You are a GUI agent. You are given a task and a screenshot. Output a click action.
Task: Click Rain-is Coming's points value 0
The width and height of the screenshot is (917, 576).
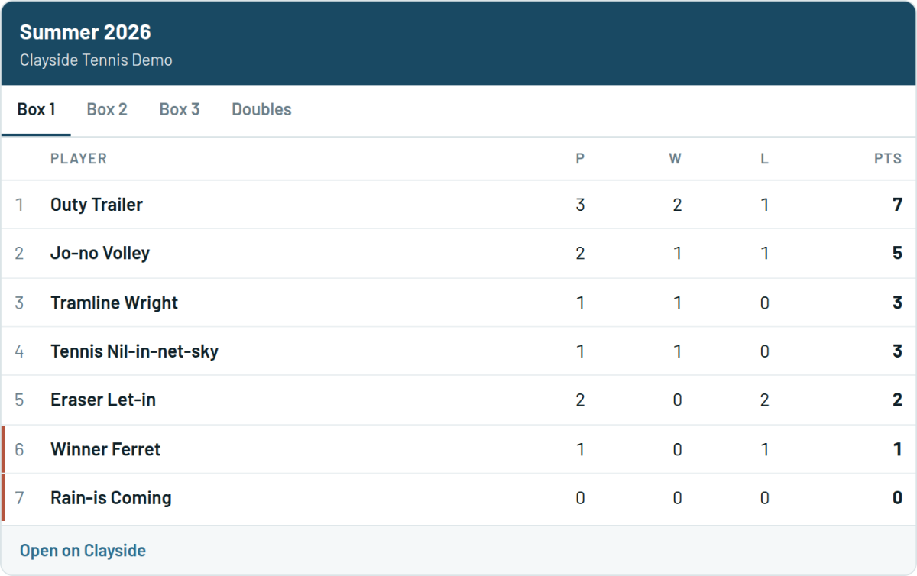[x=897, y=498]
